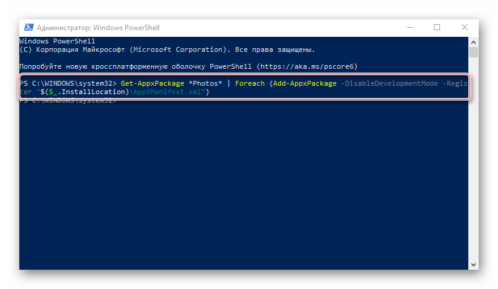The height and width of the screenshot is (289, 498).
Task: Click the Get-AppxPackage command text
Action: click(x=152, y=83)
